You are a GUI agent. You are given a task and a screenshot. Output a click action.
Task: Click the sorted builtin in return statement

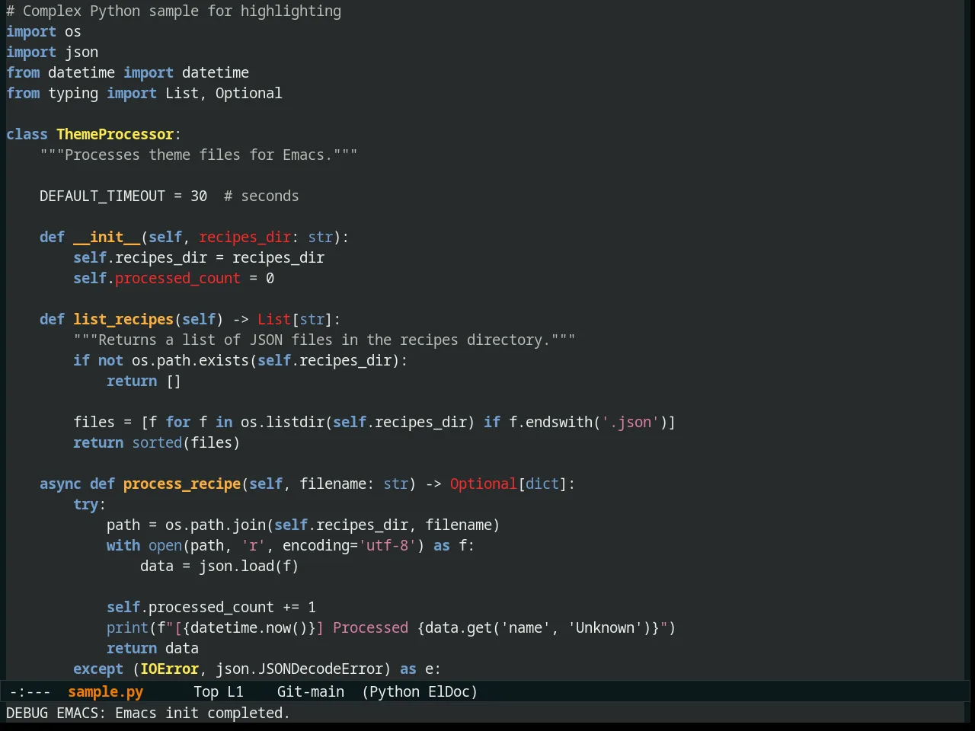[x=157, y=442]
